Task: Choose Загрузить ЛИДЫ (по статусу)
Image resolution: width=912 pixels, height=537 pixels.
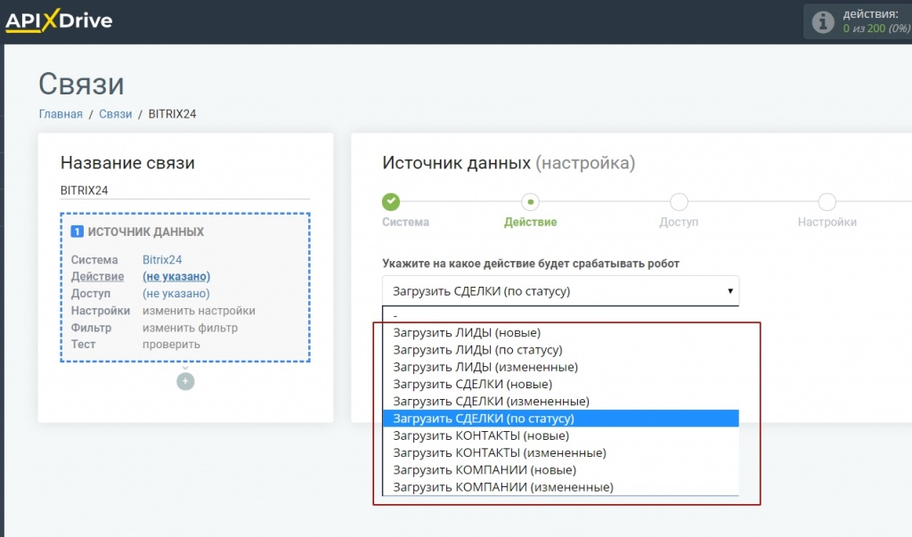Action: click(561, 350)
